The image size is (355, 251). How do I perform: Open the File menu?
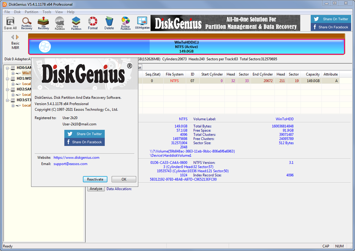click(x=7, y=12)
